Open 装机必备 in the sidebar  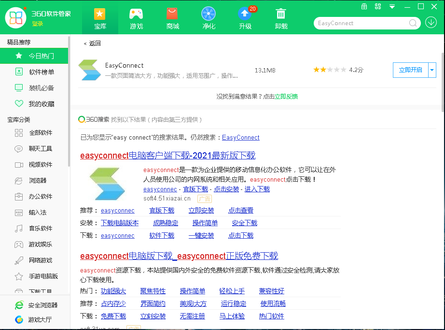(x=34, y=88)
